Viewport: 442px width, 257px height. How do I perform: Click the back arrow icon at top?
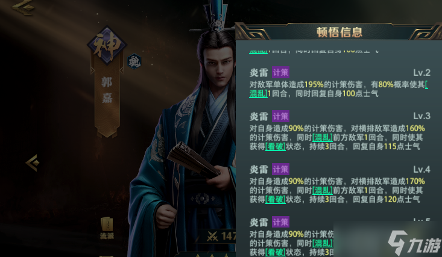point(23,7)
